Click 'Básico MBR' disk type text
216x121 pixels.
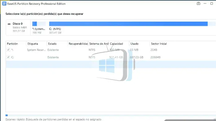click(x=20, y=27)
